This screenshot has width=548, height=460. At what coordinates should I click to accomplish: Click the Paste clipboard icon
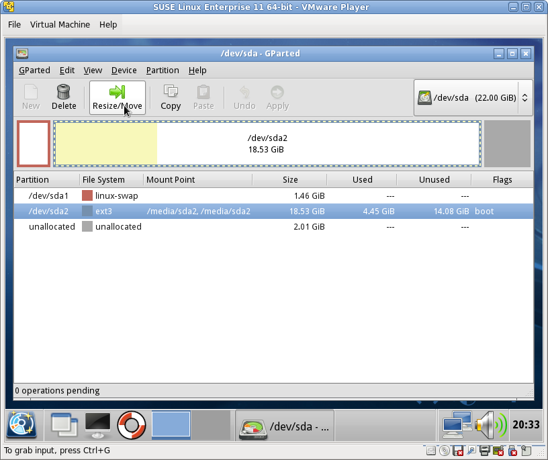click(203, 92)
